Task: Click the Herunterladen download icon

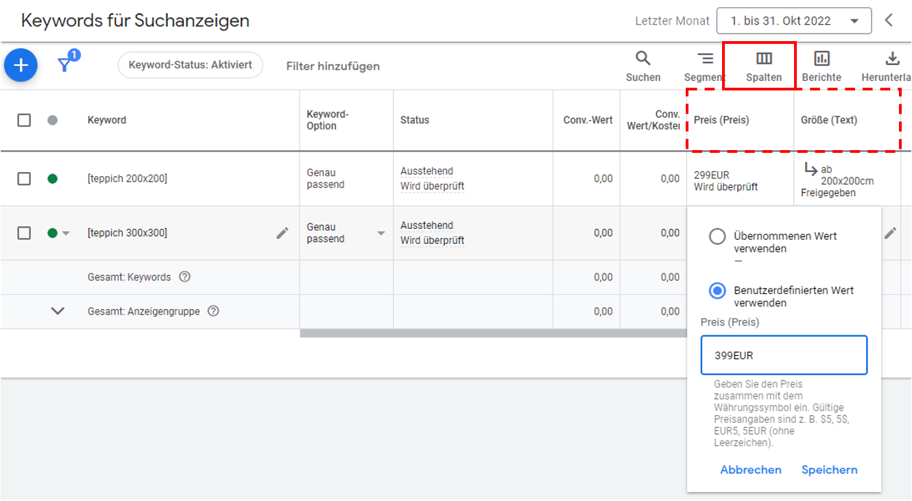Action: tap(892, 59)
